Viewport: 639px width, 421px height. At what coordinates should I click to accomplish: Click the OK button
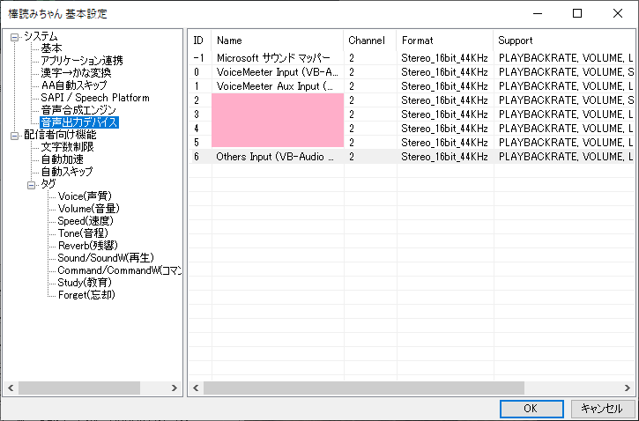pyautogui.click(x=531, y=409)
